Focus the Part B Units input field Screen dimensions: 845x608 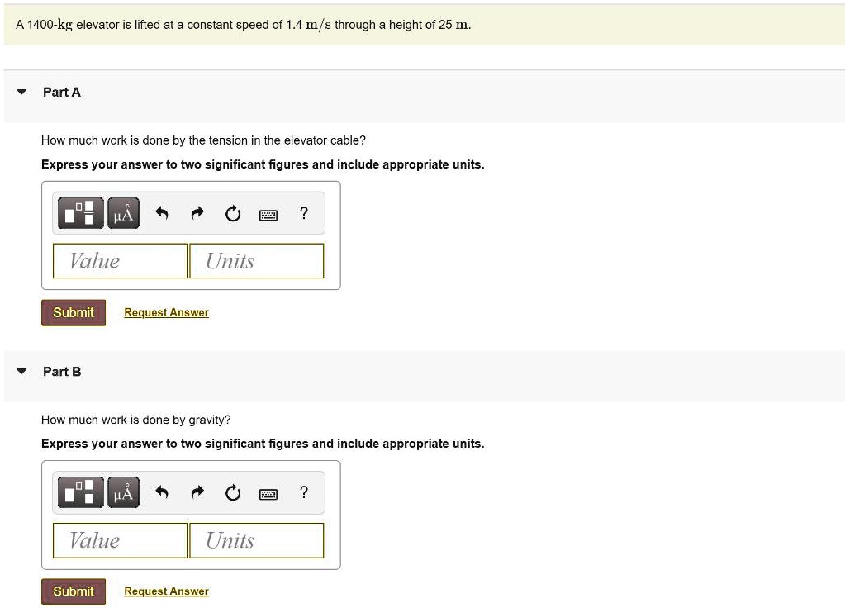256,540
